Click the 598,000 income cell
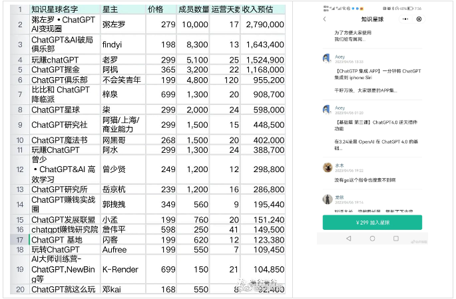Image resolution: width=456 pixels, height=299 pixels. click(263, 110)
